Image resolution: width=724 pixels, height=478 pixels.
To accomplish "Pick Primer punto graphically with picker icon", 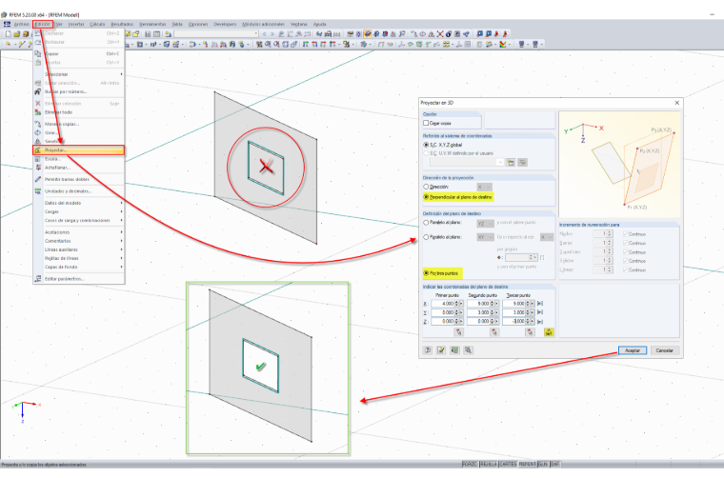I will pyautogui.click(x=458, y=331).
